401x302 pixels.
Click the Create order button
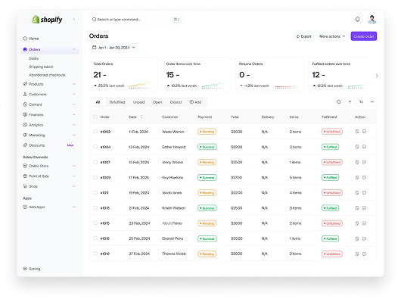[x=364, y=36]
